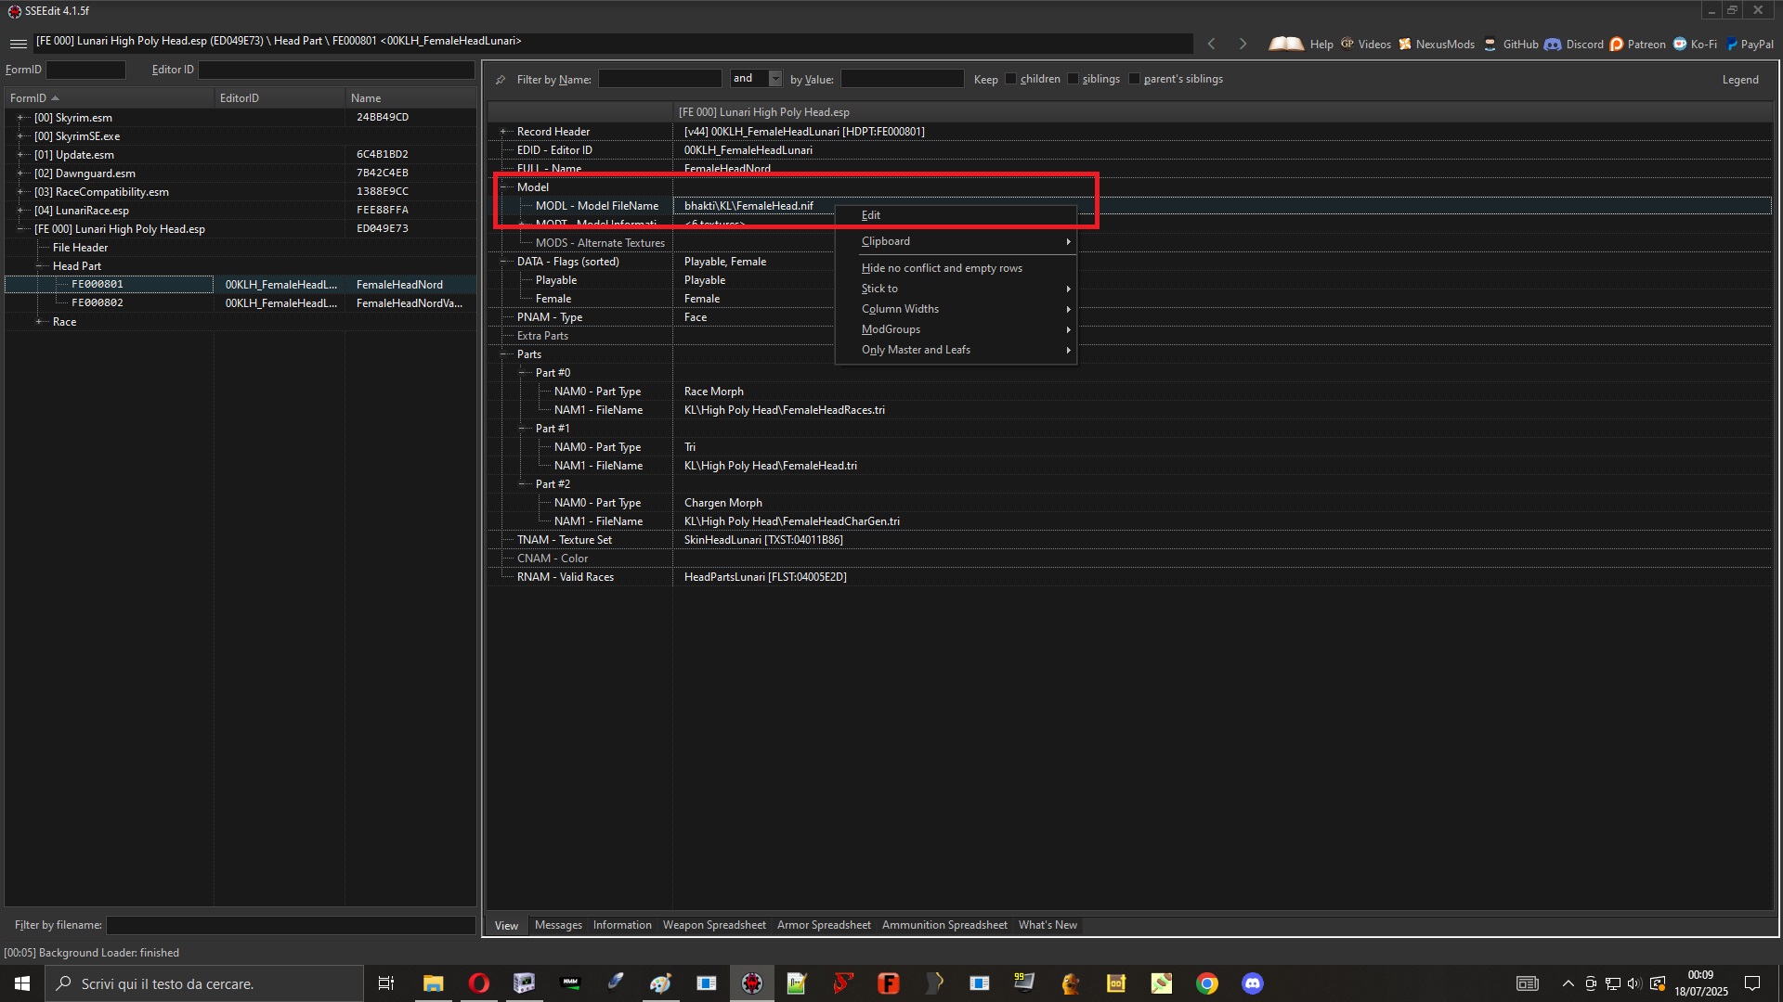Open the Help book icon
This screenshot has width=1783, height=1002.
1286,44
